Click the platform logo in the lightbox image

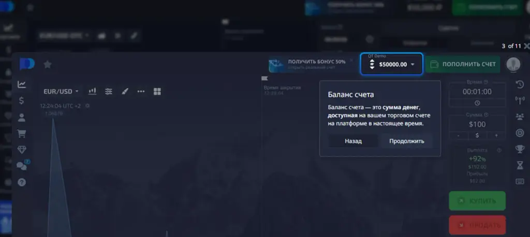pos(27,64)
